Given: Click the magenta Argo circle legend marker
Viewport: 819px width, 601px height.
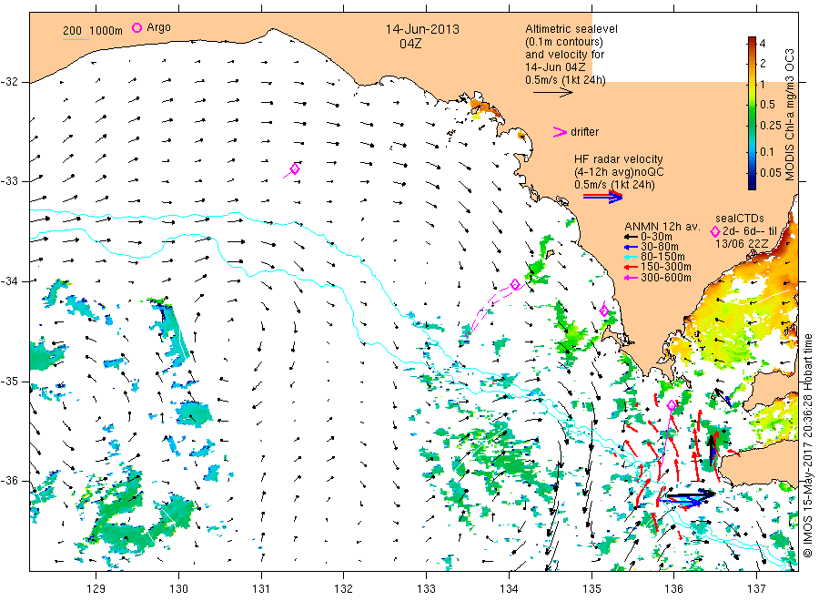Looking at the screenshot, I should [136, 27].
